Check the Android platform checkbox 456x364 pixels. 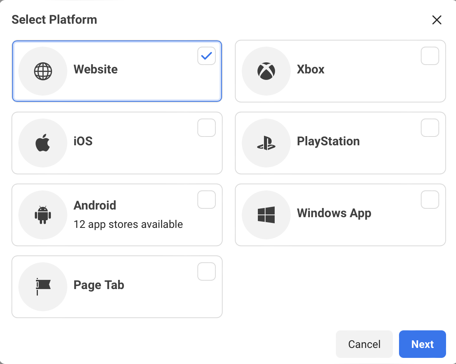pos(207,200)
